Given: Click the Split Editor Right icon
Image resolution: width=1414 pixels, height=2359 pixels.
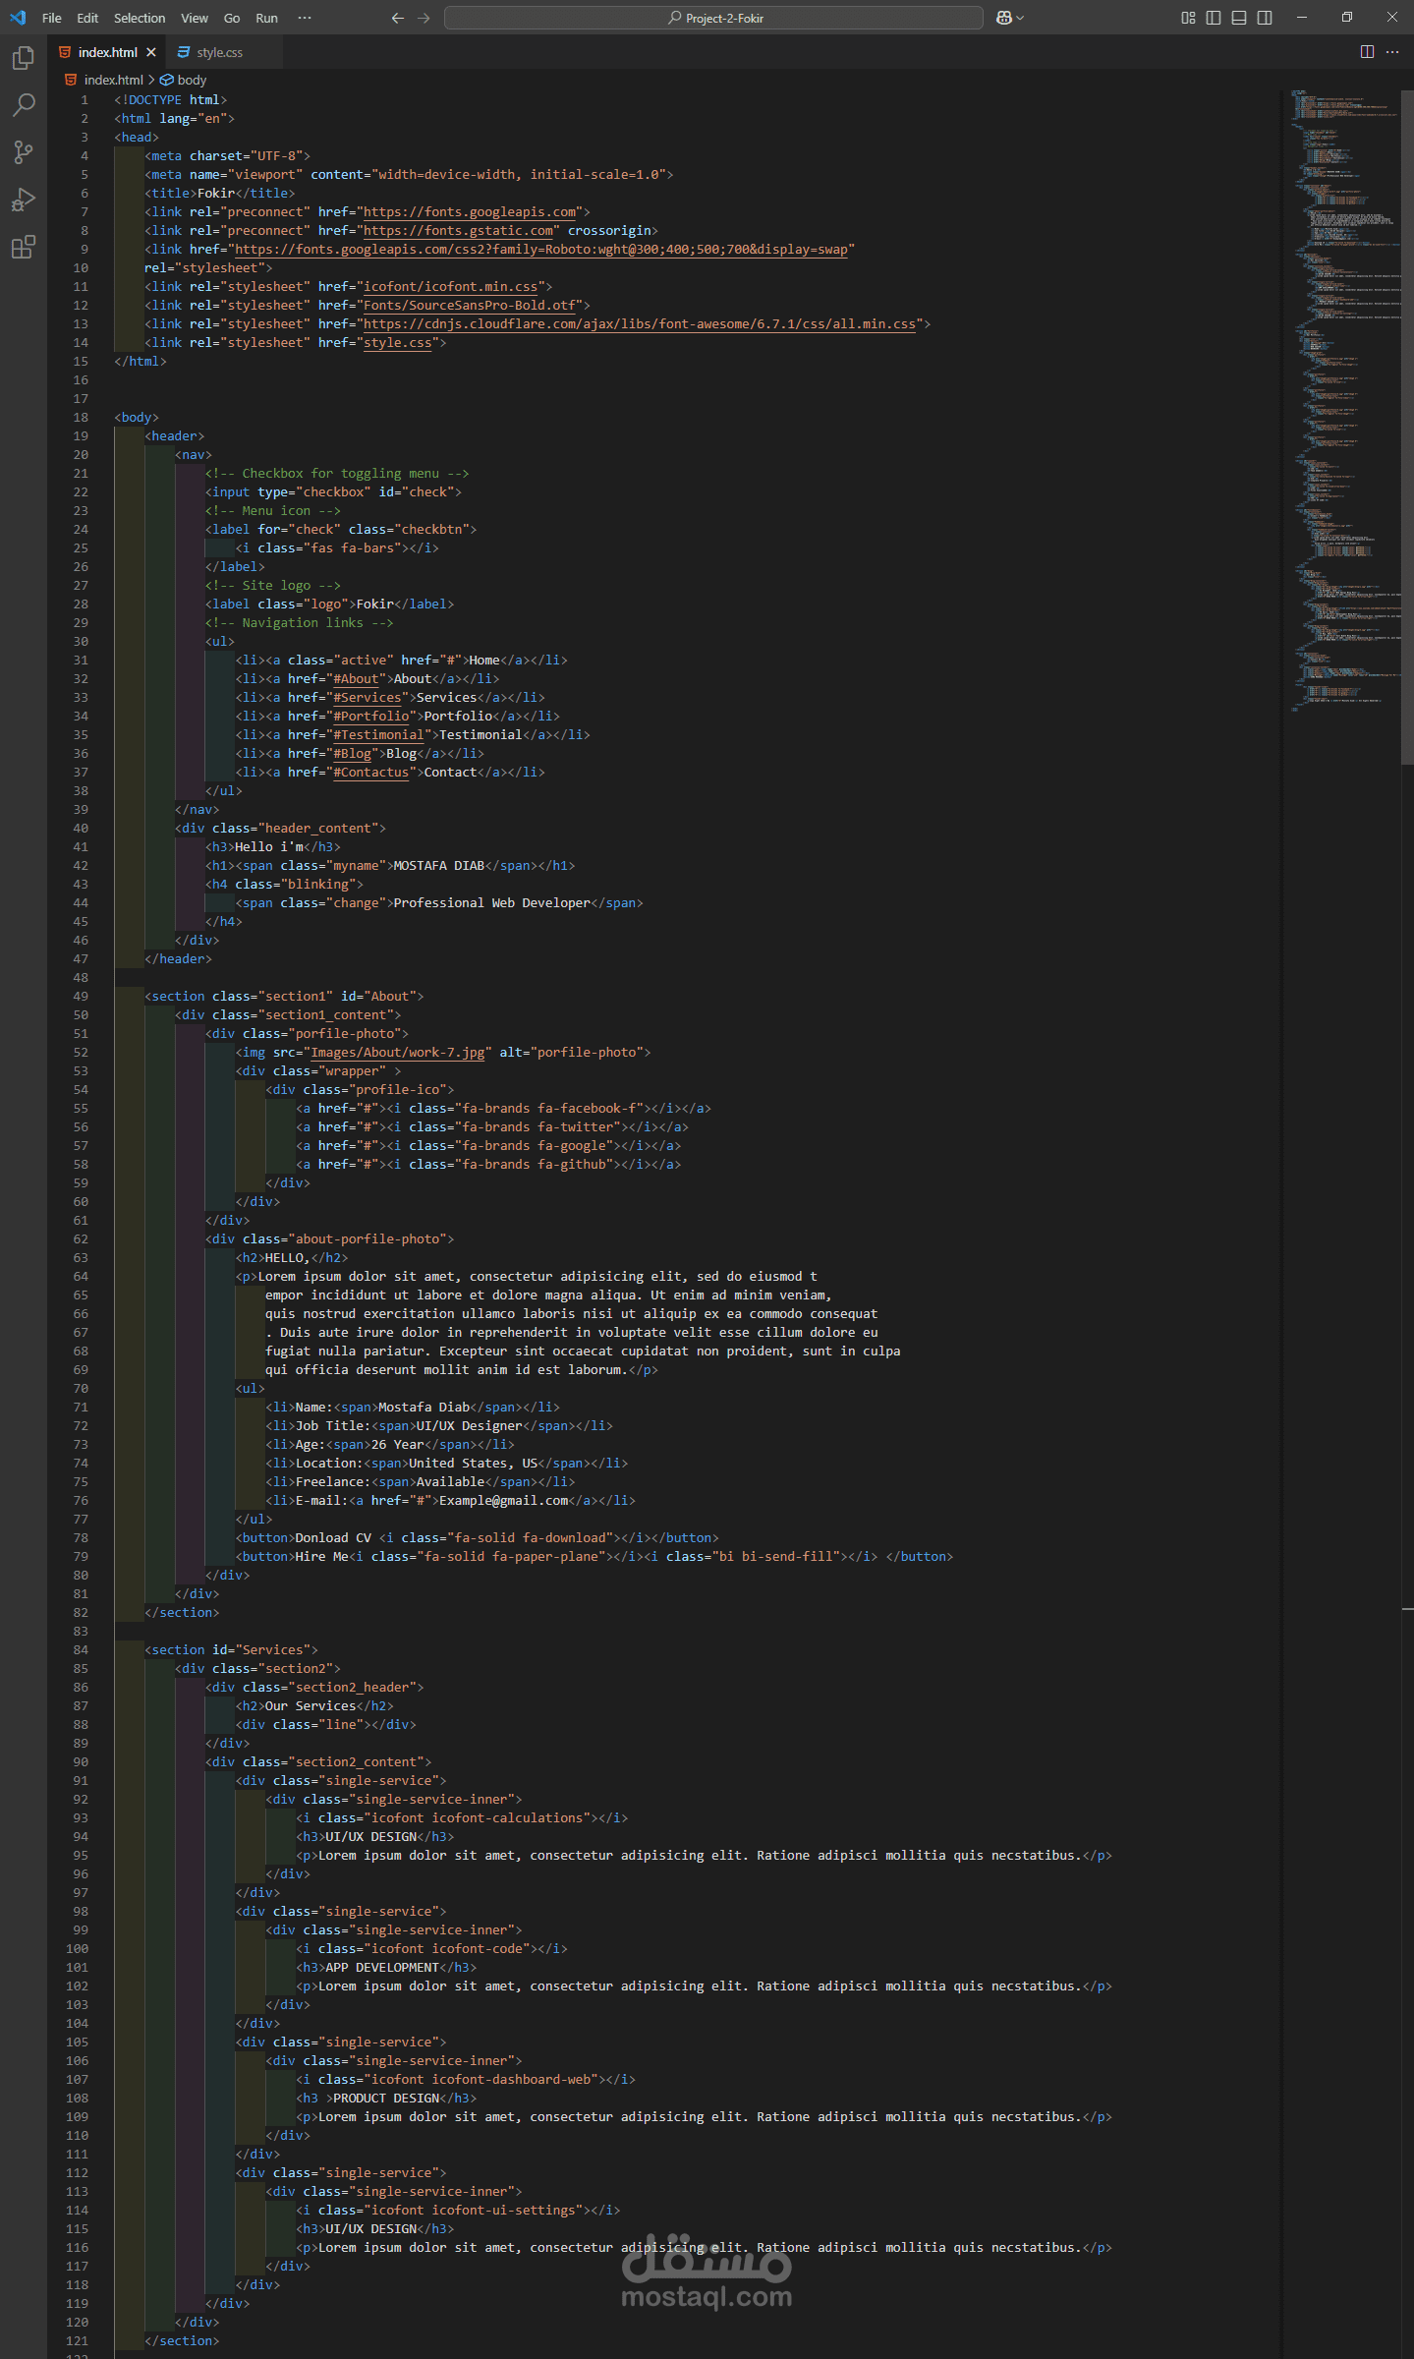Looking at the screenshot, I should point(1367,52).
